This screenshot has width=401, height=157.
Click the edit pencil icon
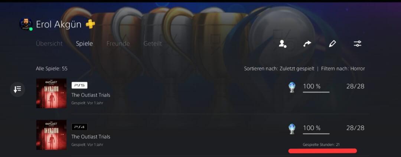(332, 44)
